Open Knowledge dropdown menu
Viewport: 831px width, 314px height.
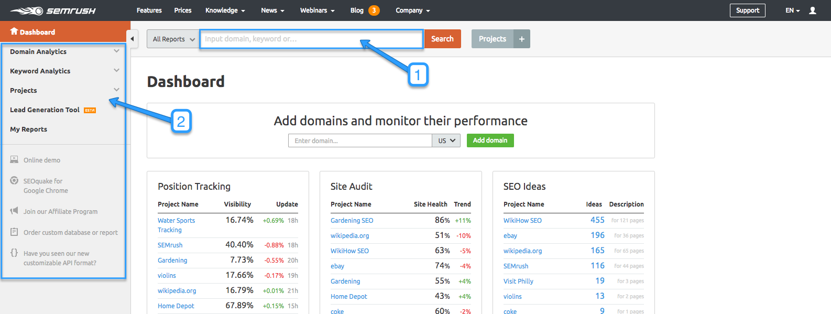[x=225, y=10]
